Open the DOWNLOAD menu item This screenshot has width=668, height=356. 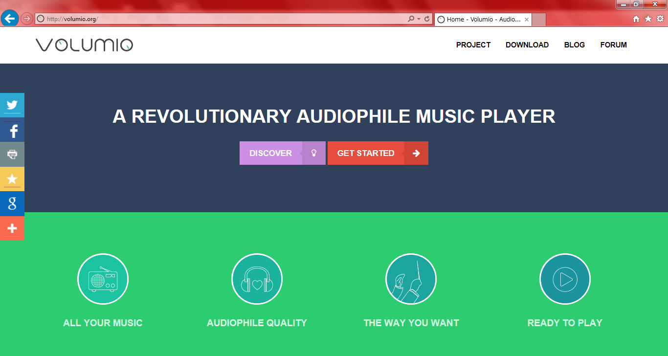pyautogui.click(x=527, y=44)
